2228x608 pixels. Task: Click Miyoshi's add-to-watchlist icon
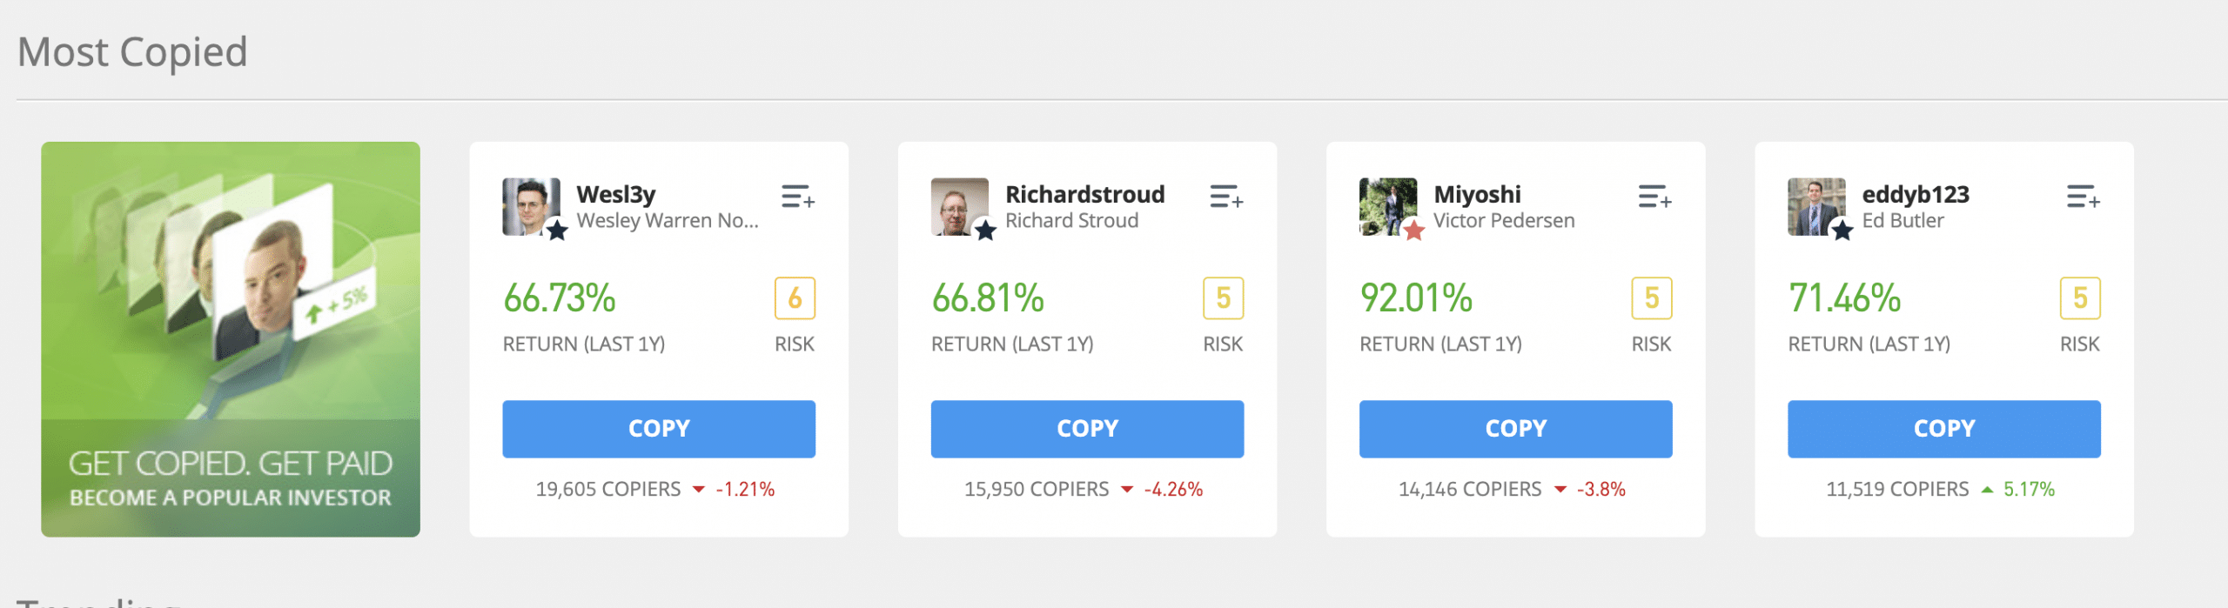tap(1654, 197)
